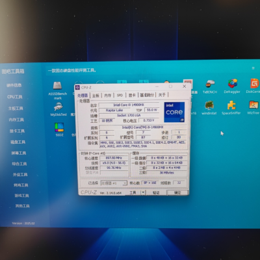Select 屏幕工具 in the toolbox sidebar

[19, 153]
